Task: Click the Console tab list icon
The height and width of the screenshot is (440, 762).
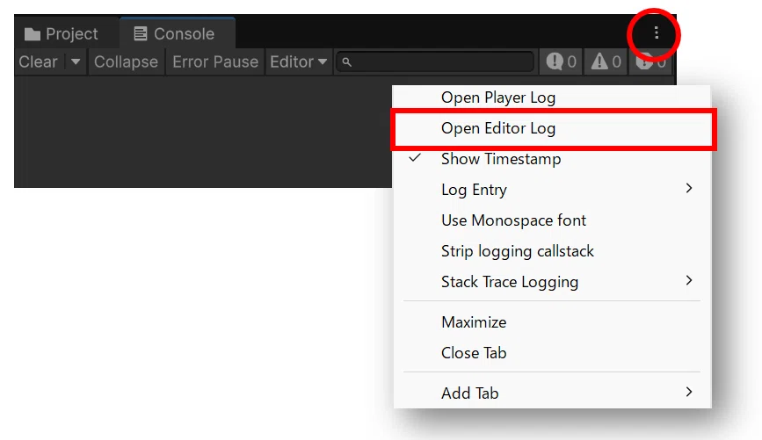Action: [140, 33]
